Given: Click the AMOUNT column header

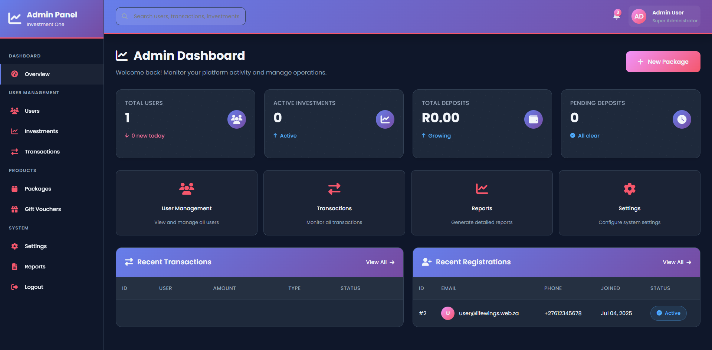Looking at the screenshot, I should point(224,288).
